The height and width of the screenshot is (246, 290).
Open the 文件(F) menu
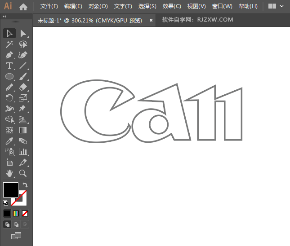(x=49, y=6)
